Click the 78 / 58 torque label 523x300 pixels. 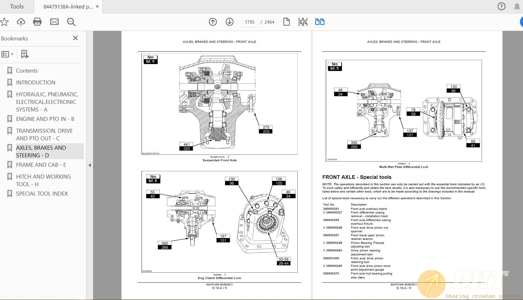[x=413, y=112]
